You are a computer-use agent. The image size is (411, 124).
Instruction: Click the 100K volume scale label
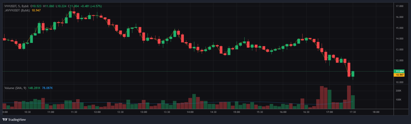point(398,100)
